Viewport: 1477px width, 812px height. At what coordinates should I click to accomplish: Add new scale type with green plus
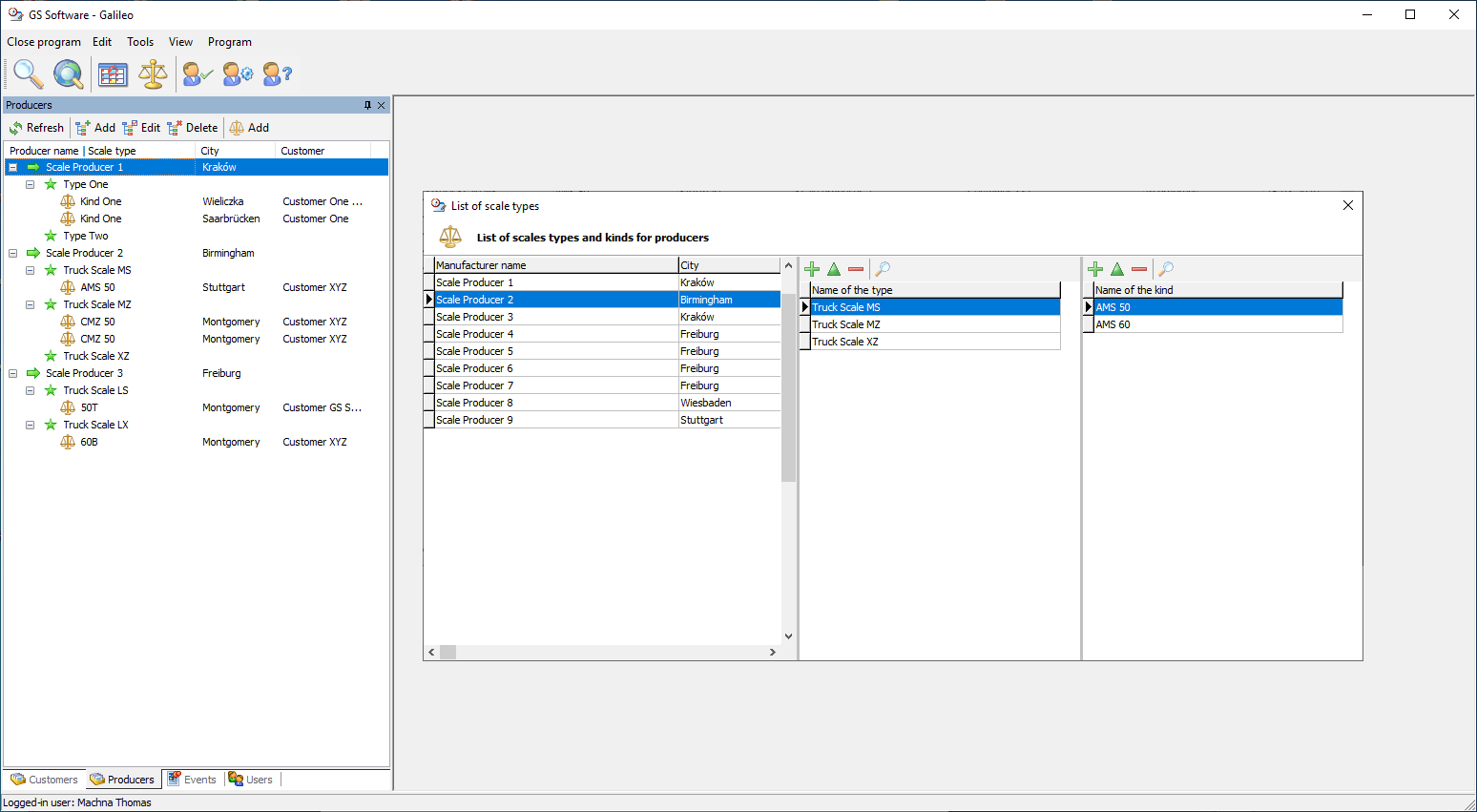[x=812, y=269]
